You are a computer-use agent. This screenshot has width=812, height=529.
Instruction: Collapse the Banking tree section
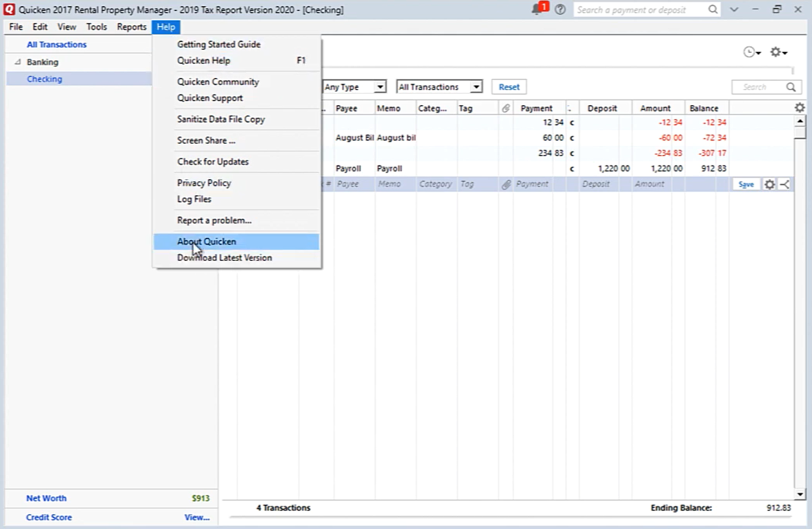point(17,62)
